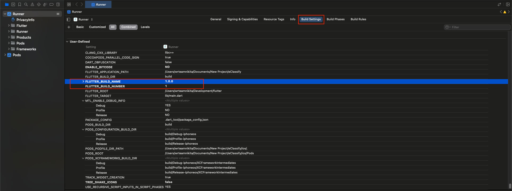The height and width of the screenshot is (191, 512).
Task: Collapse the MTL_ENABLE_DEBUG_INFO setting
Action: (83, 101)
